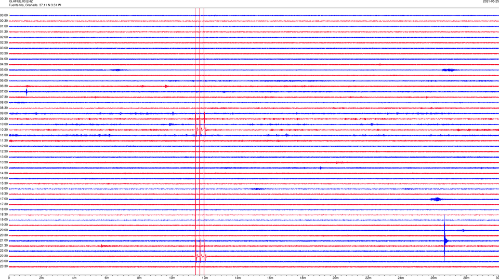The image size is (499, 280).
Task: Click the 16:30 trace time label
Action: [4, 193]
